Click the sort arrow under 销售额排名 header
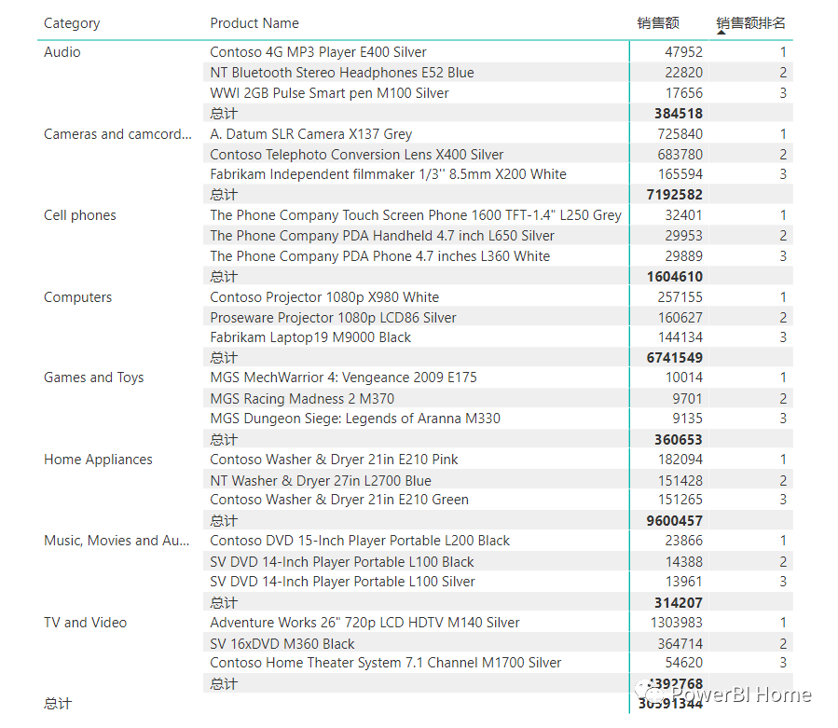Screen dimensions: 838x728 point(721,33)
